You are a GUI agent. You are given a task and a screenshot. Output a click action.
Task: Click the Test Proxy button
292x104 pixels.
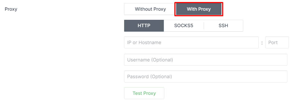144,93
